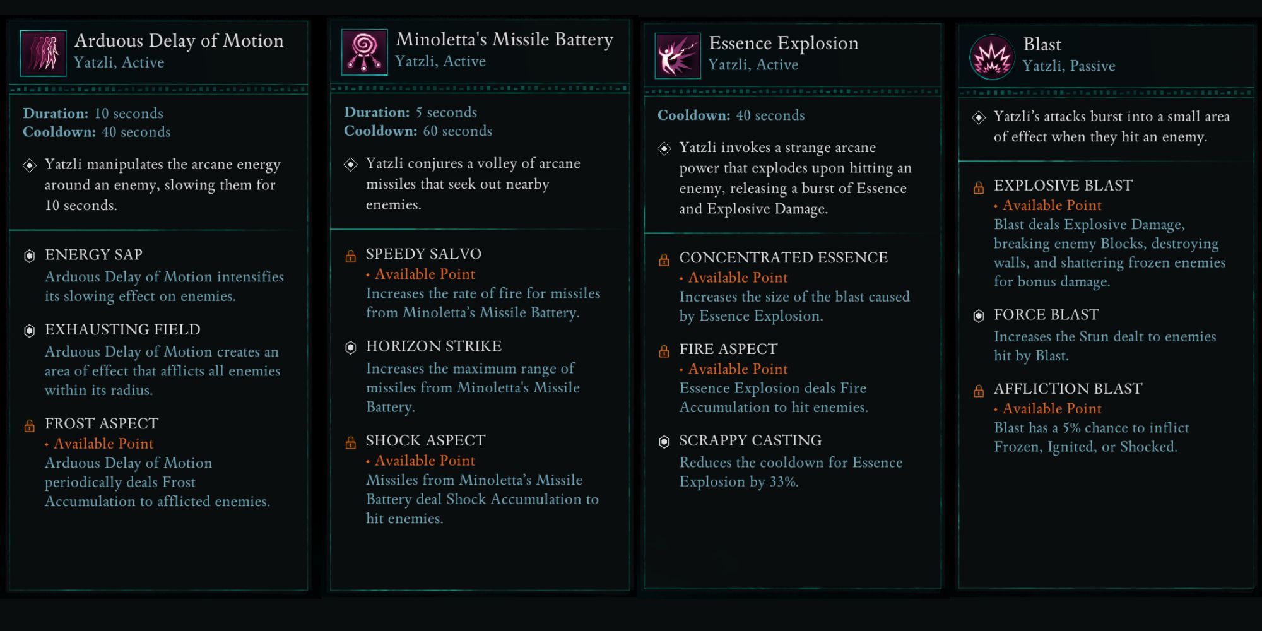Click the Essence Explosion ability icon
This screenshot has width=1262, height=631.
click(x=678, y=56)
